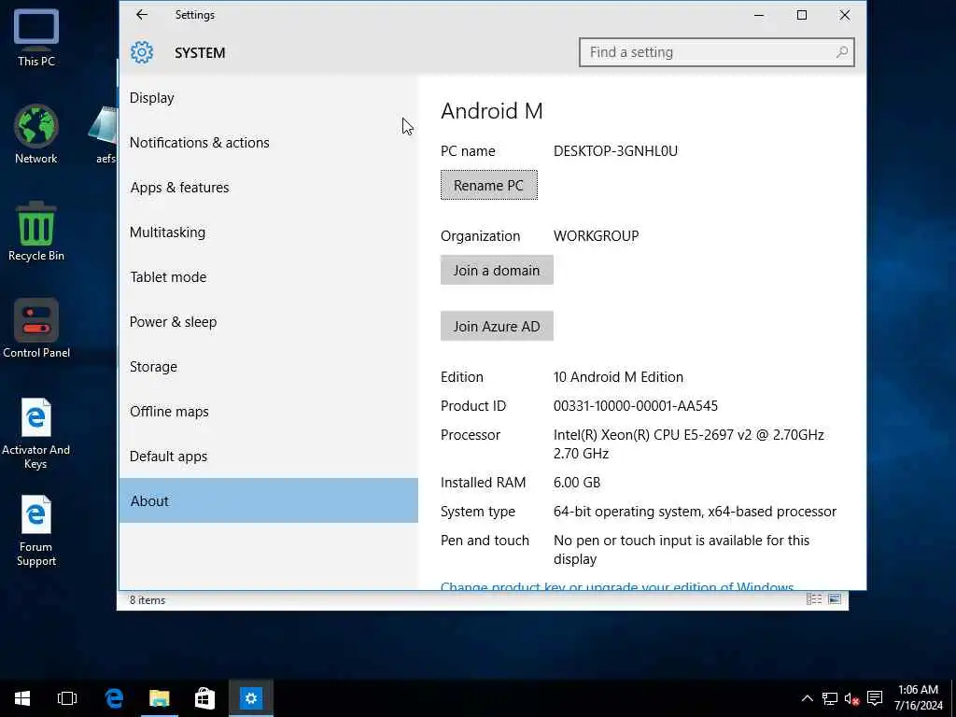Open Tablet mode settings

click(x=268, y=276)
